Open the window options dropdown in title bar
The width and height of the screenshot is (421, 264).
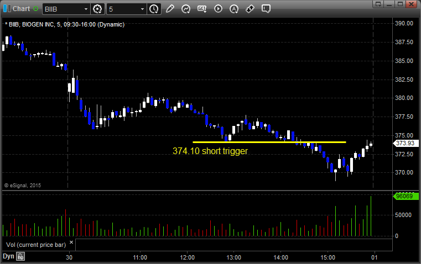click(378, 4)
